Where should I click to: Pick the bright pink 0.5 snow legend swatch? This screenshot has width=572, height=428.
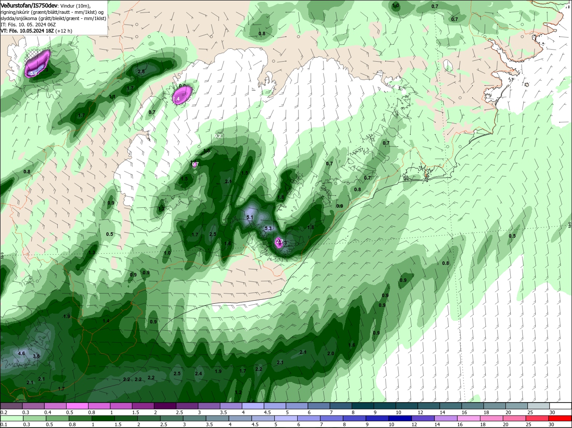(x=77, y=406)
